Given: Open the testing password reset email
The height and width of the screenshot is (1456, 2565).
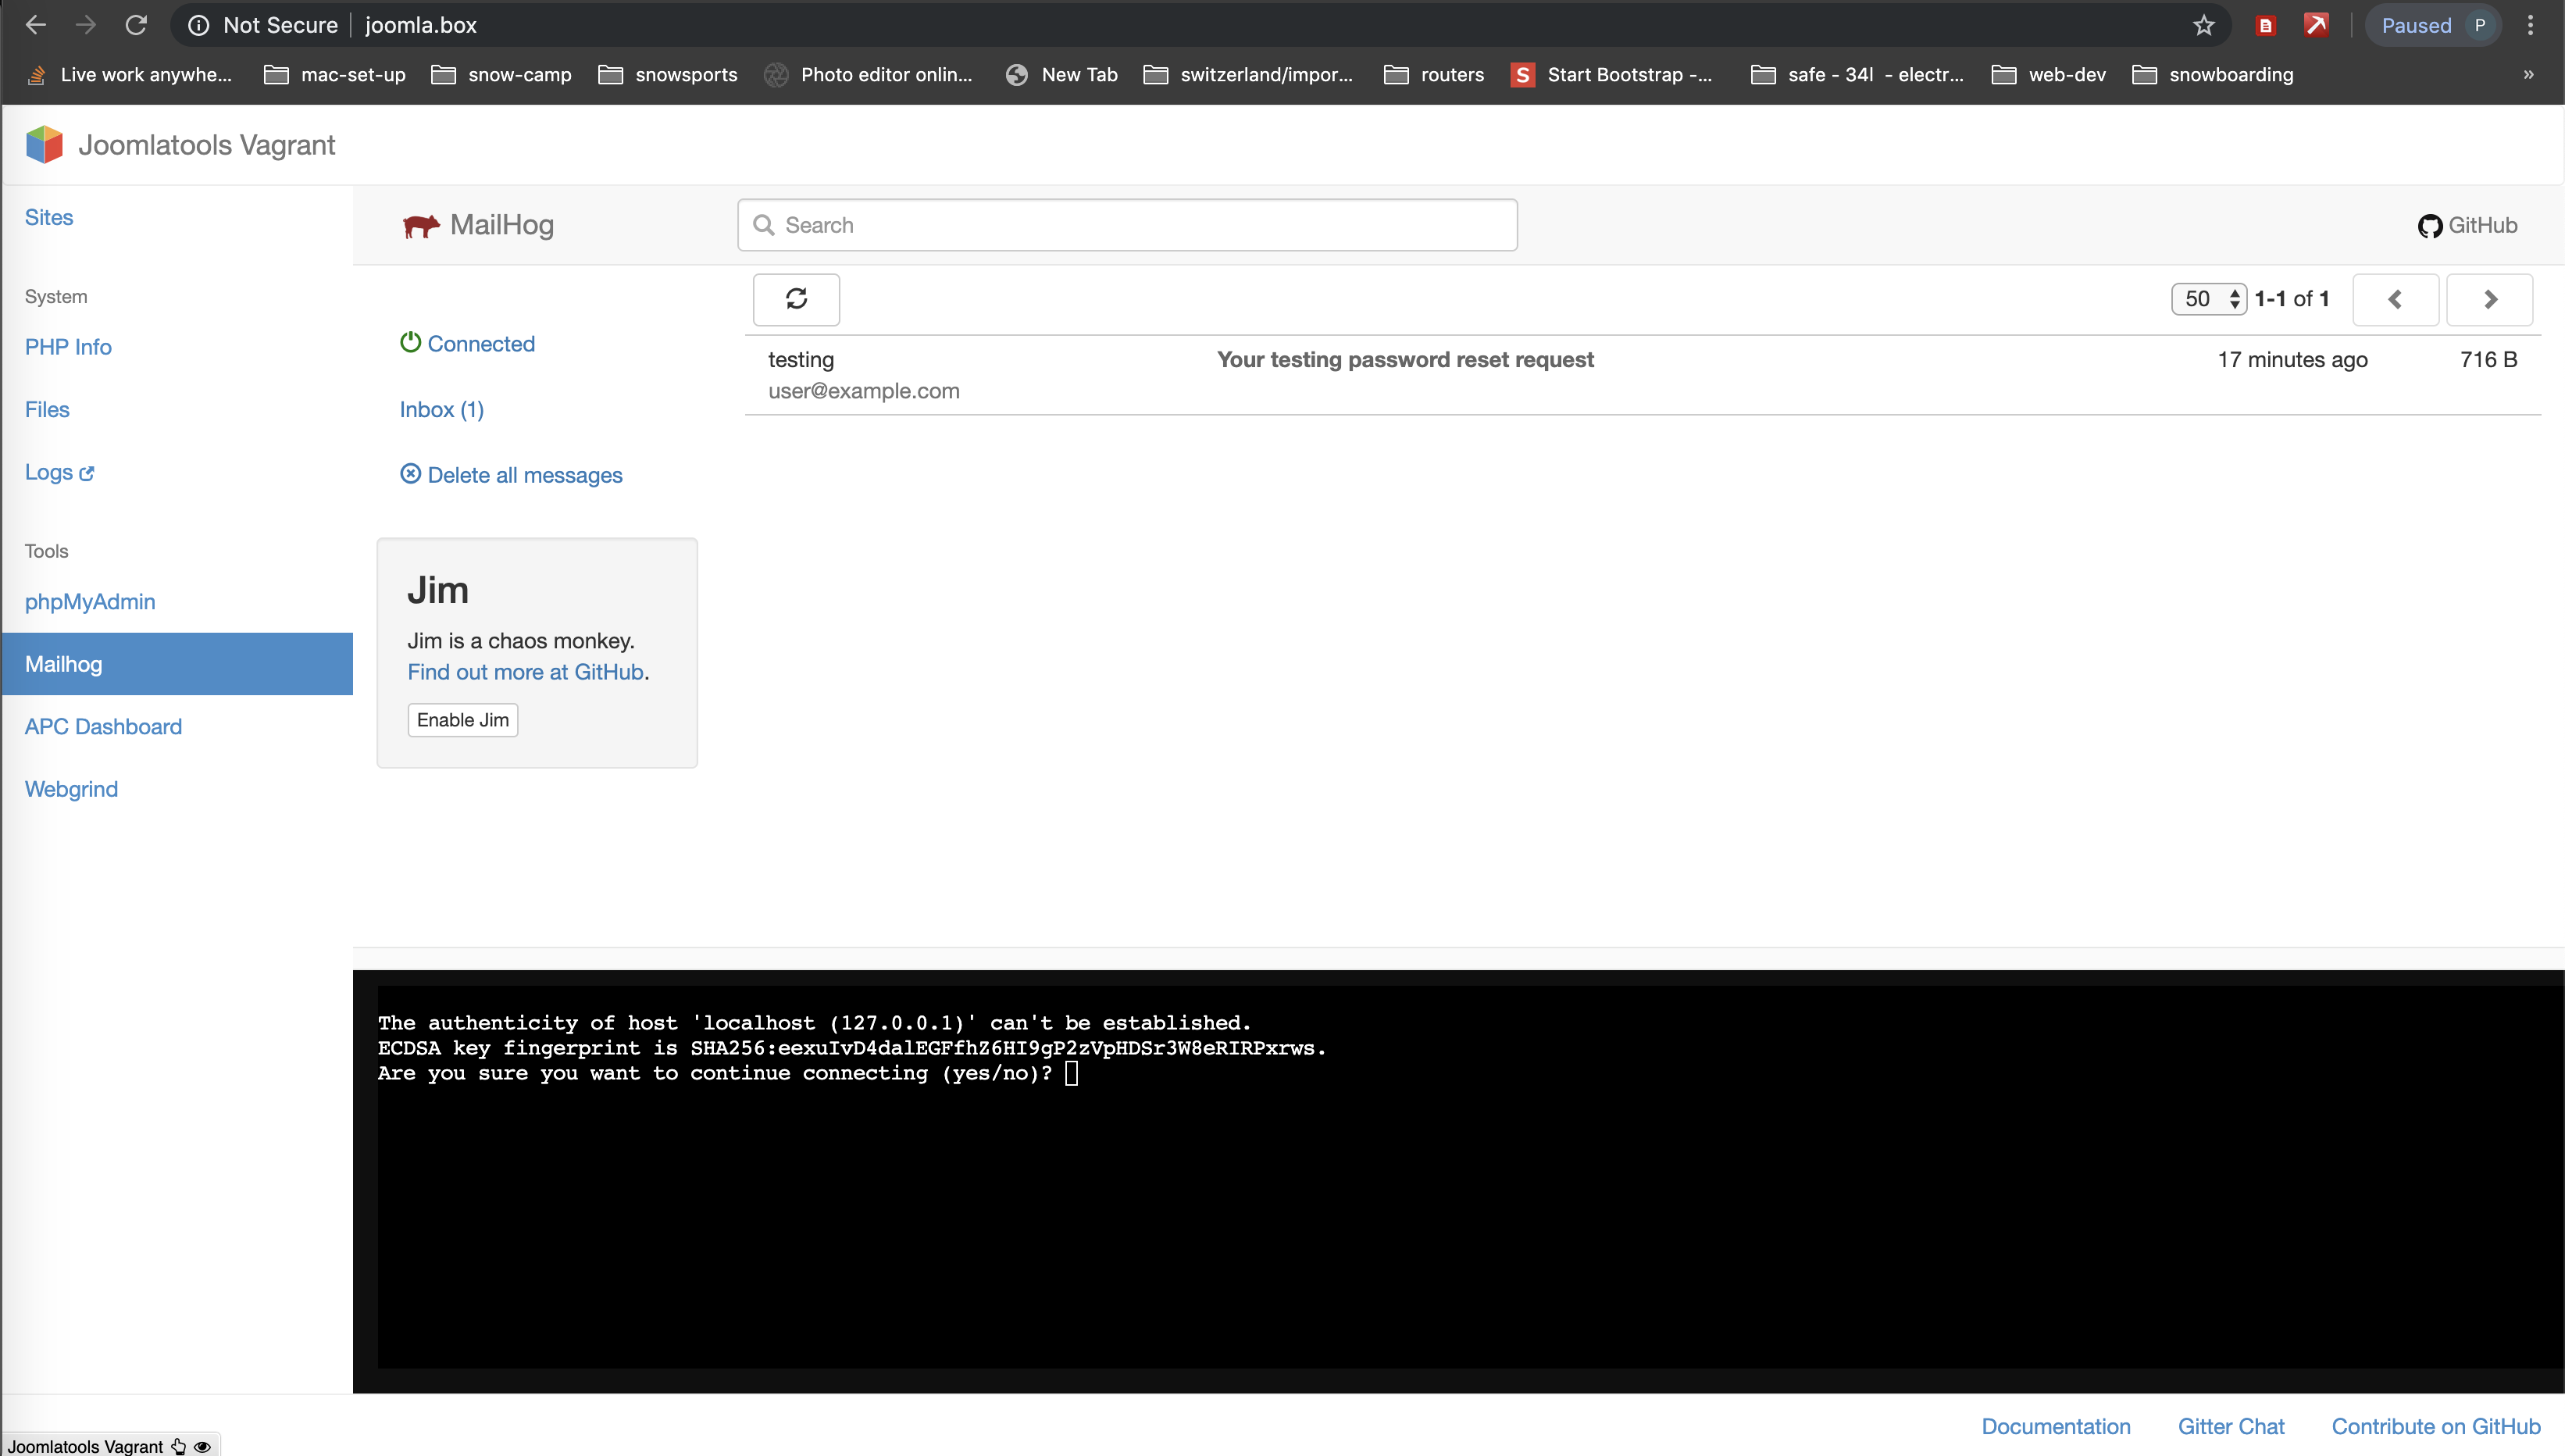Looking at the screenshot, I should tap(1404, 360).
